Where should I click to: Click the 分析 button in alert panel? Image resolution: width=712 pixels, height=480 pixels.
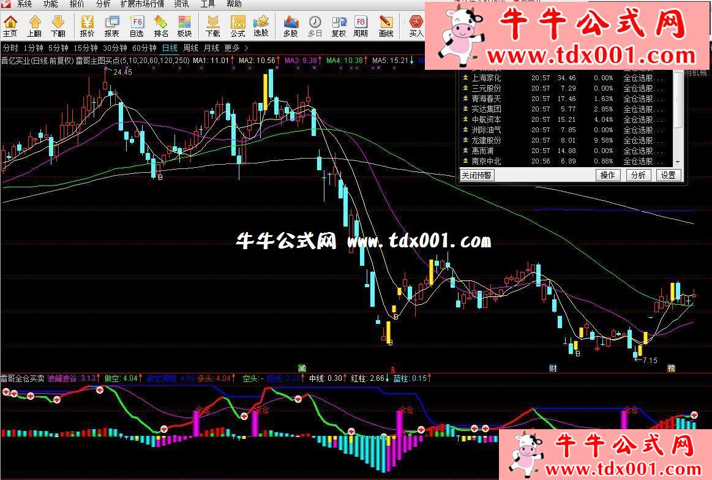(638, 175)
